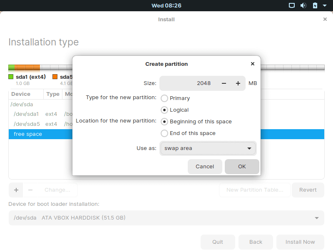Click the orange sda5 legend square
Image resolution: width=333 pixels, height=250 pixels.
(x=55, y=77)
